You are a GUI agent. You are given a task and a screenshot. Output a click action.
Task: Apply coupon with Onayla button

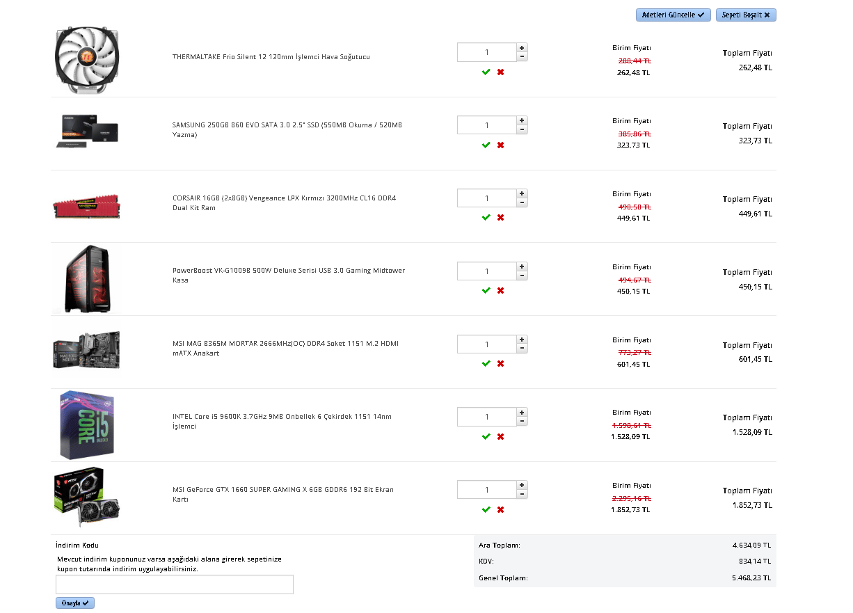coord(75,603)
